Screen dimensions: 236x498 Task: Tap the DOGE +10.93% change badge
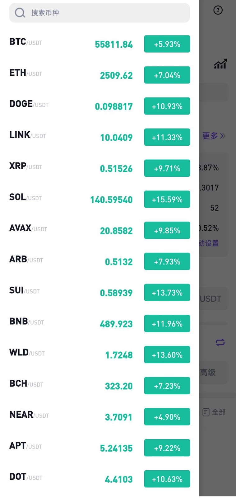(x=167, y=106)
